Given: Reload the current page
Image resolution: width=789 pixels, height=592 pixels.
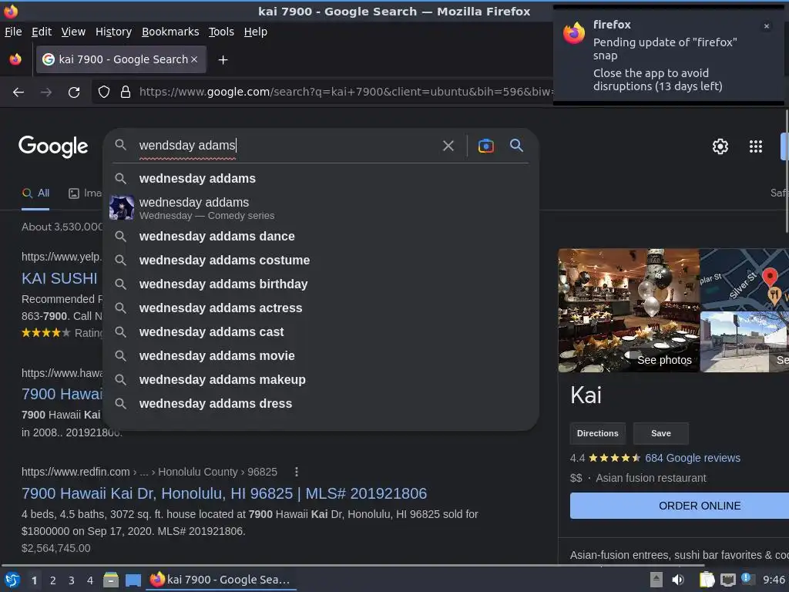Looking at the screenshot, I should pos(74,92).
